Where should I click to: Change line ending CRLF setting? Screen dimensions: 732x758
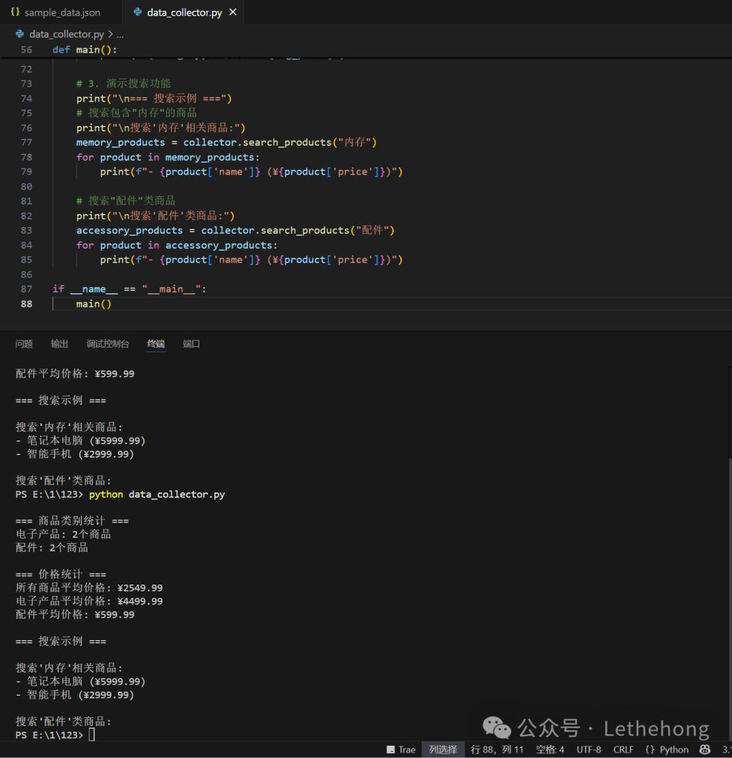[623, 749]
